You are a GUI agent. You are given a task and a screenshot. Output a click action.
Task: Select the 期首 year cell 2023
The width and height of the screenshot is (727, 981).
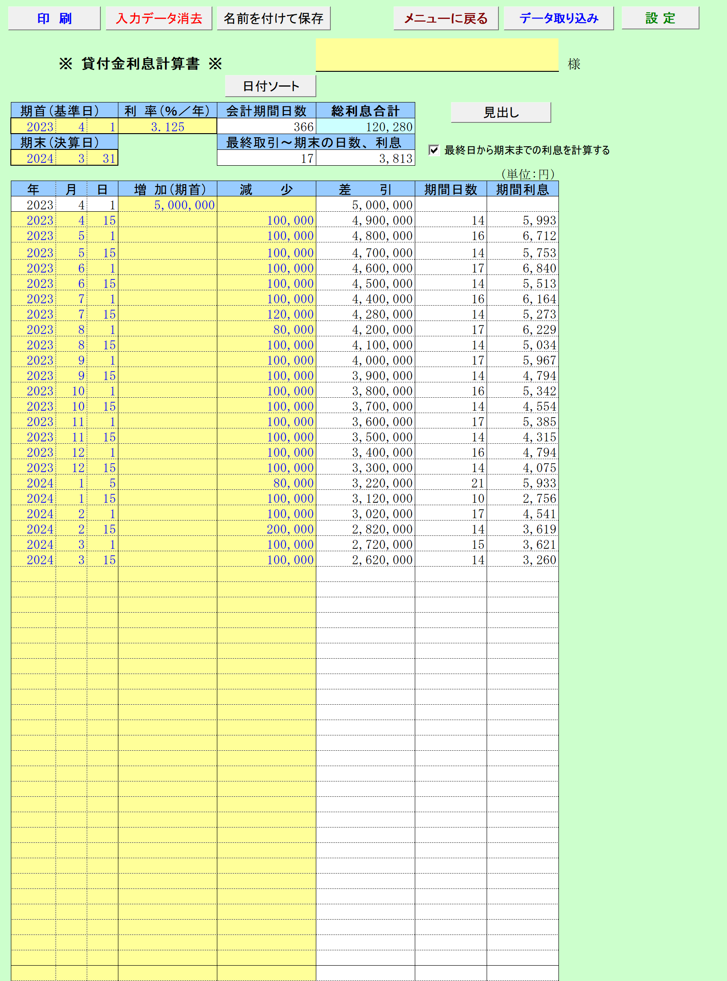pyautogui.click(x=33, y=127)
